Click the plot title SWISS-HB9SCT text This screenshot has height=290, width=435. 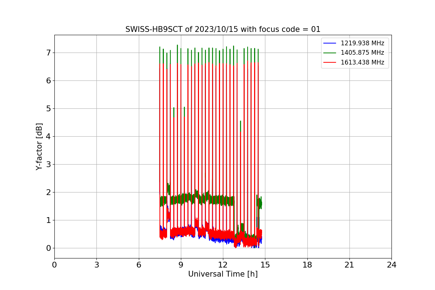click(223, 29)
